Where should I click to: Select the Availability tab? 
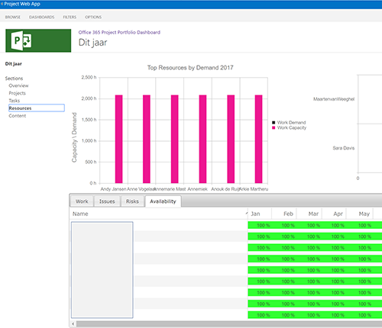coord(163,201)
